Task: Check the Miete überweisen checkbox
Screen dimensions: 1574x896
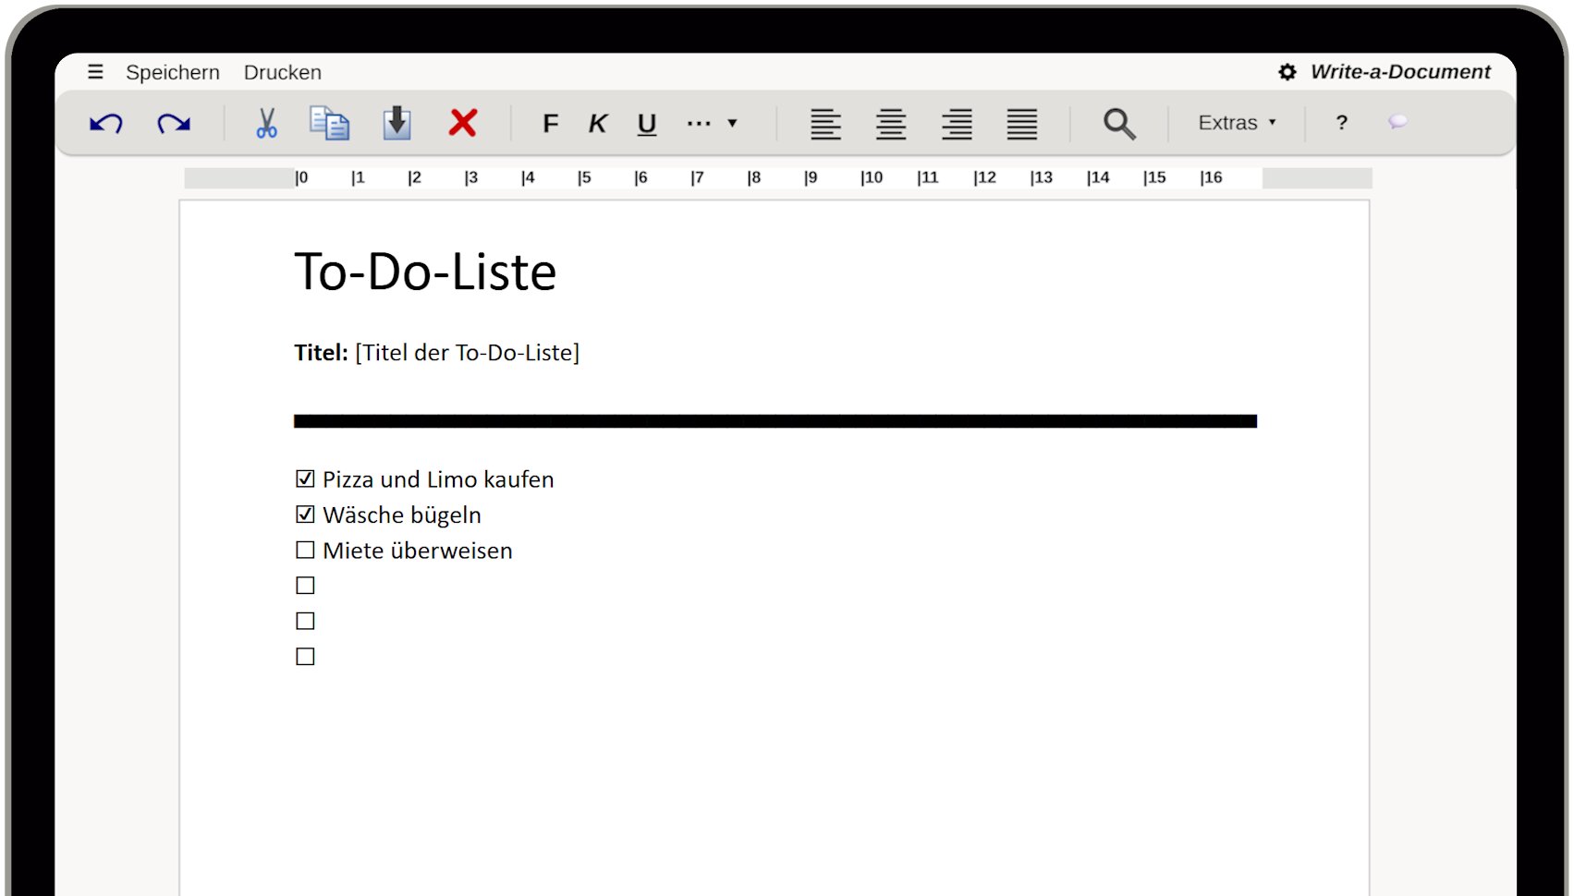Action: (x=305, y=549)
